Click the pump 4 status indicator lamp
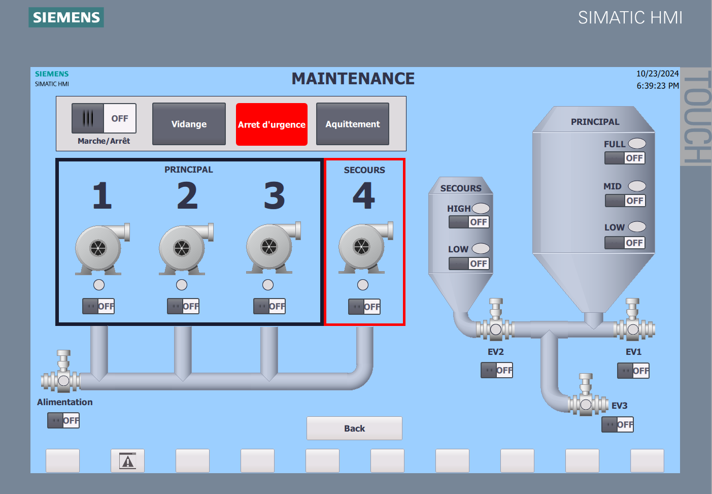 [x=363, y=285]
